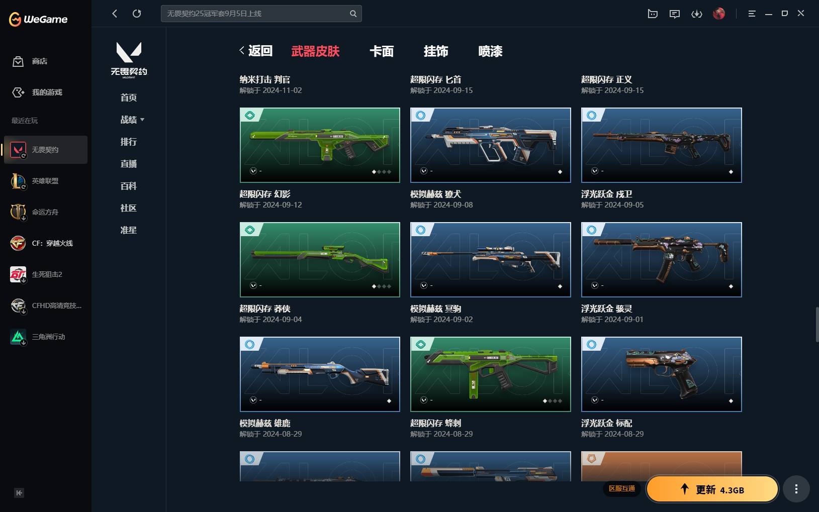The width and height of the screenshot is (819, 512).
Task: Select 无畏契约 in recent games list
Action: (46, 150)
